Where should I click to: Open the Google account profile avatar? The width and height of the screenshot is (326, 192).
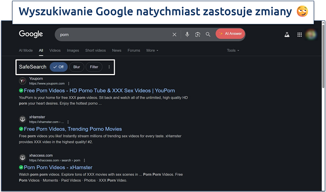[x=312, y=35]
